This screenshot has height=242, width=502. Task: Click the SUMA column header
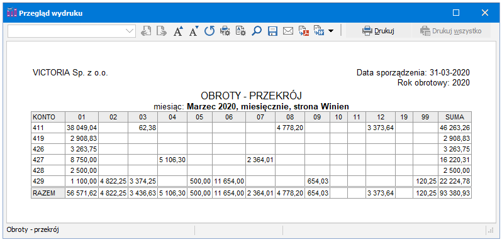[455, 117]
